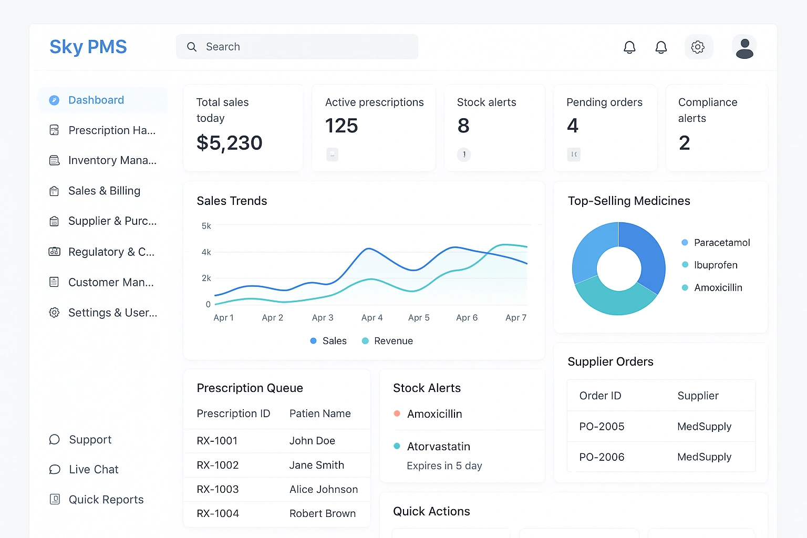The height and width of the screenshot is (538, 807).
Task: Click the Stock alerts card info icon
Action: click(x=464, y=154)
